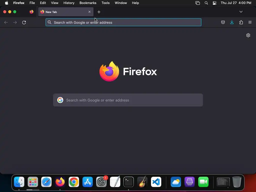
Task: Open System Settings from the Dock
Action: click(x=101, y=182)
